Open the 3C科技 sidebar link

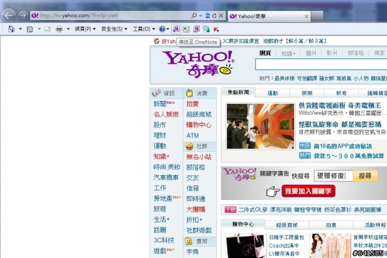click(164, 240)
